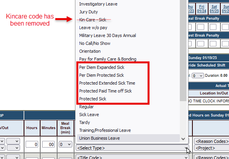Click the Minutes input field

click(48, 144)
